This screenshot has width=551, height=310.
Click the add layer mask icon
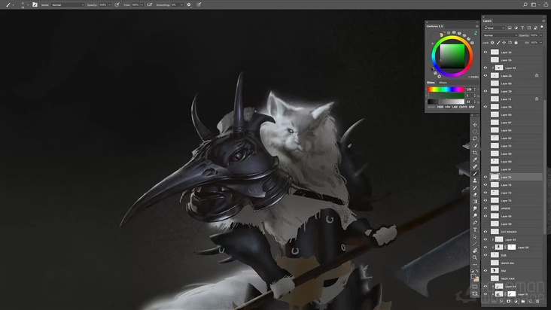coord(508,301)
